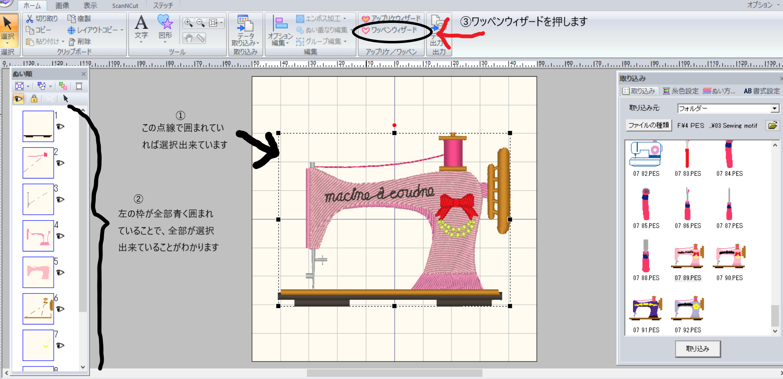This screenshot has height=379, width=783.
Task: Expand the 図形 shape tool dropdown
Action: click(165, 42)
